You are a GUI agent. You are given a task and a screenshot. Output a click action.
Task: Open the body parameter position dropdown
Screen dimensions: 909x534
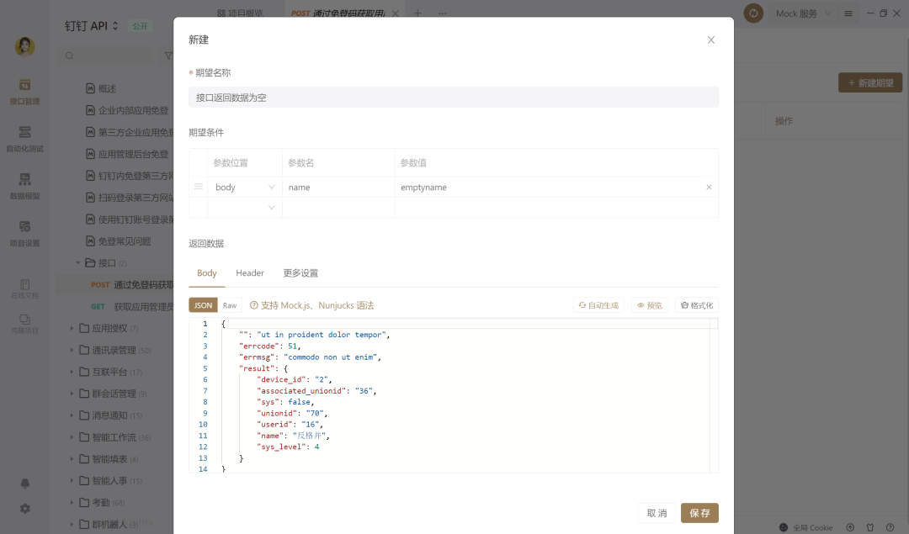244,187
